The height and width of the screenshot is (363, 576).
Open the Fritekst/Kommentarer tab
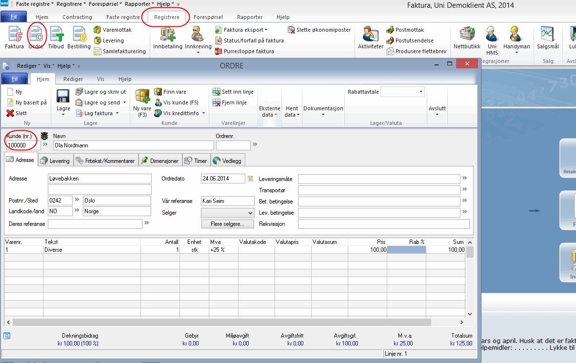click(x=105, y=161)
